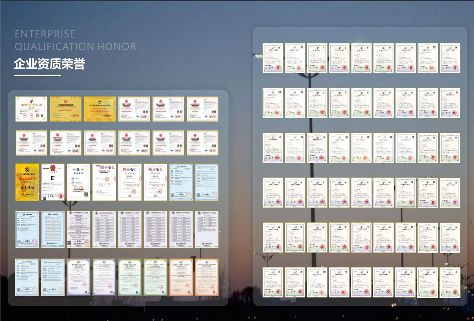Select the gold AAA级信用企业 plaque
This screenshot has height=321, width=474.
pos(66,109)
